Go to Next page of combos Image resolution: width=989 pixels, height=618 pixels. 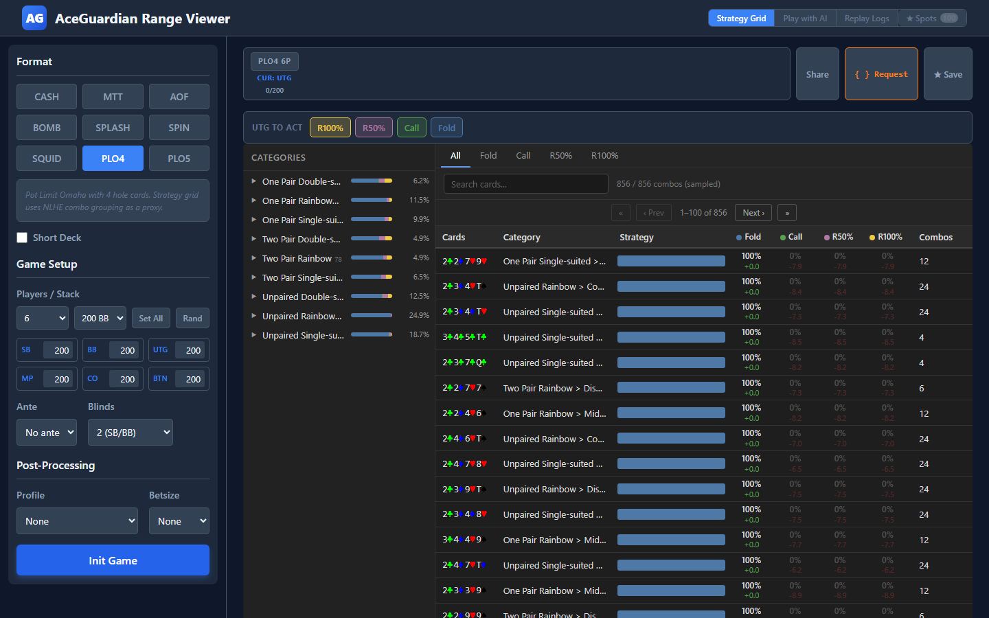click(753, 213)
